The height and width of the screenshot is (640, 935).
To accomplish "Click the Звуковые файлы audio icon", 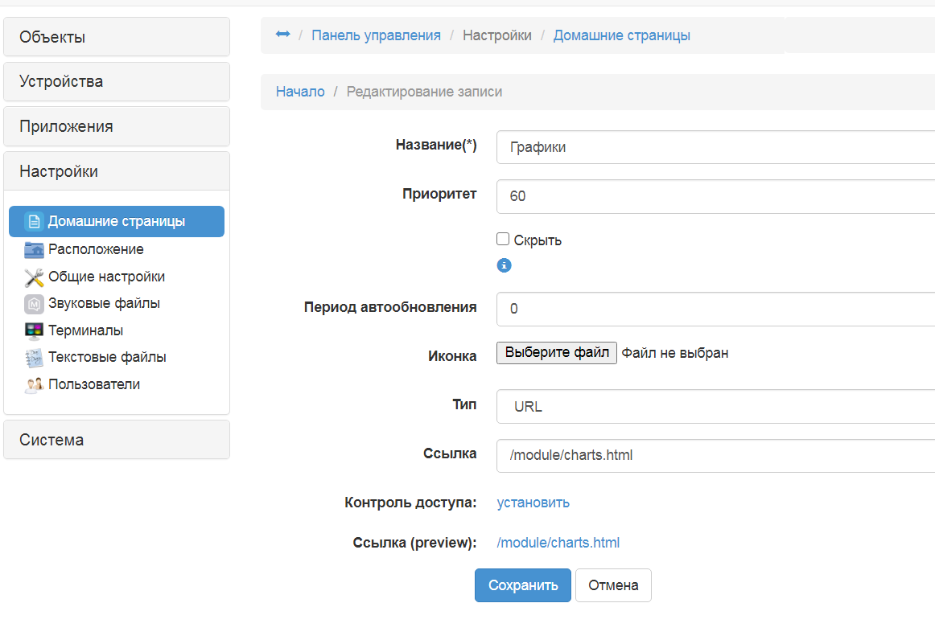I will point(32,303).
